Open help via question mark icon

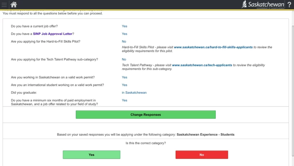coord(289,5)
